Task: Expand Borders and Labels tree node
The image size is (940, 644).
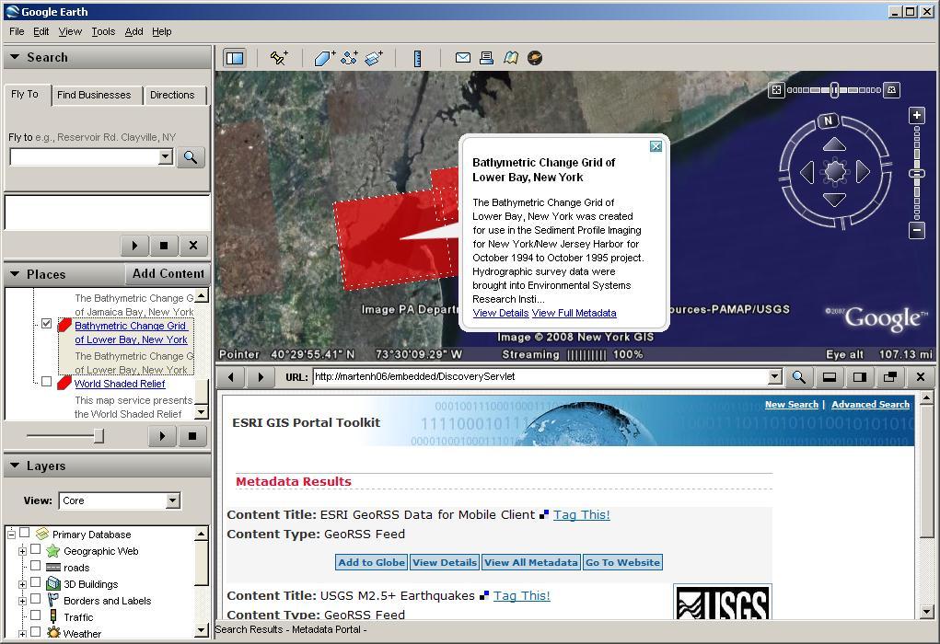Action: [x=22, y=601]
